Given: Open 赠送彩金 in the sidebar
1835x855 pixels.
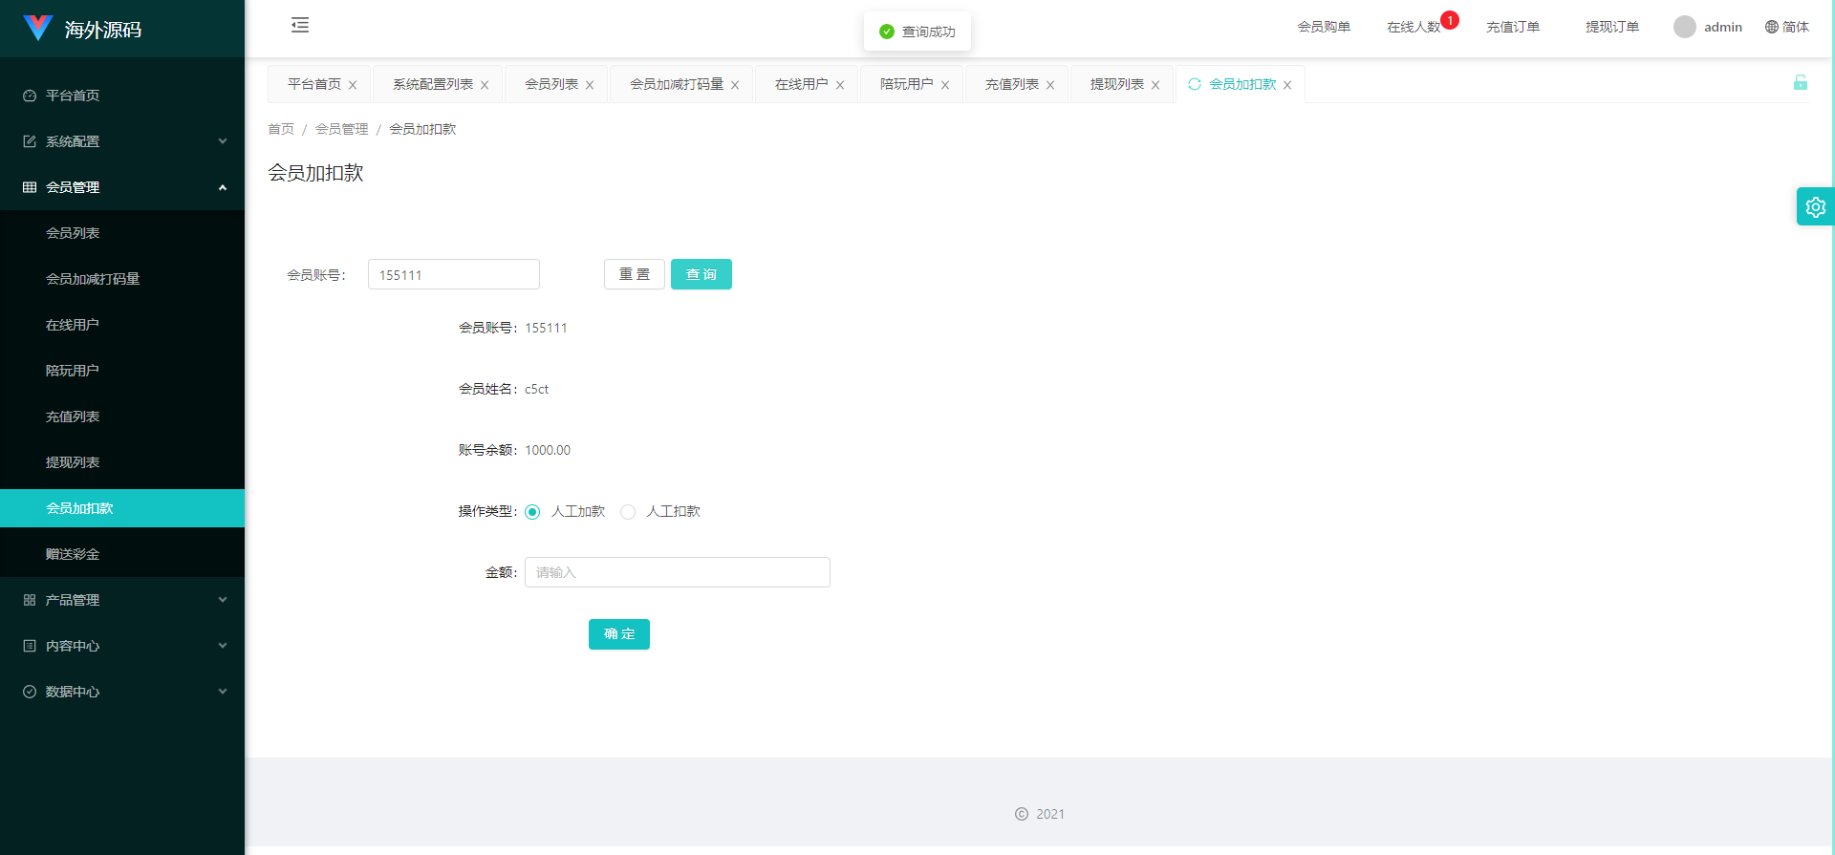Looking at the screenshot, I should tap(73, 554).
